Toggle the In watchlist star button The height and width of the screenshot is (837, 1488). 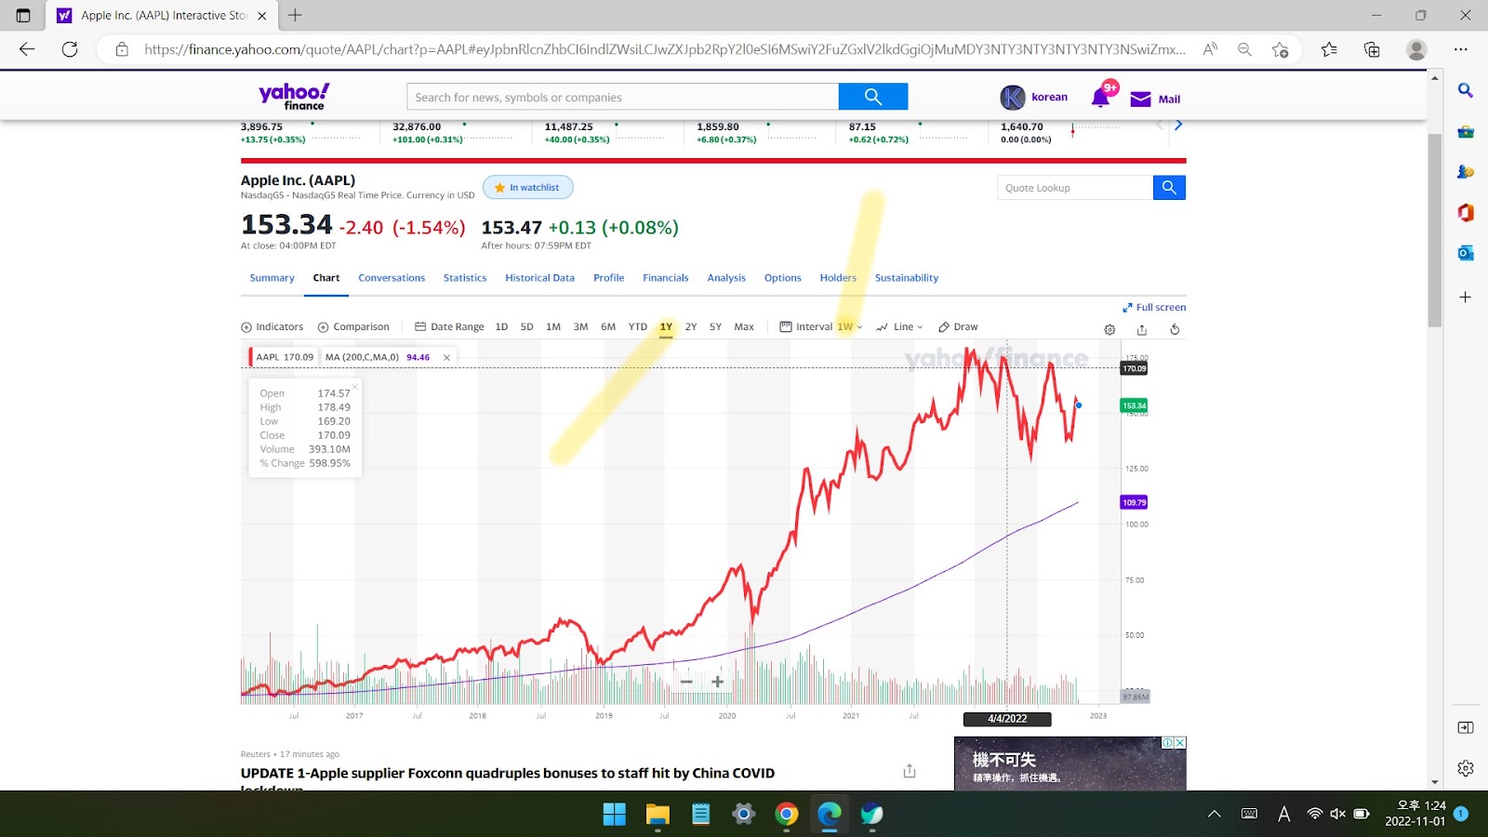click(x=527, y=187)
